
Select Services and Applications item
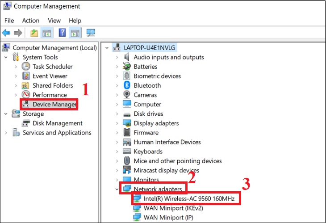pyautogui.click(x=57, y=133)
